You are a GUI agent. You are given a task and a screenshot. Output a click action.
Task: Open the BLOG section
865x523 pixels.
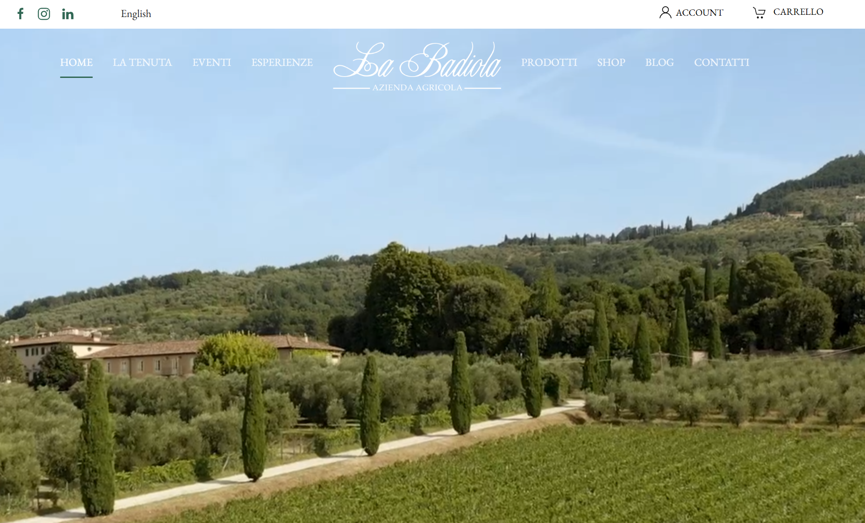[x=659, y=62]
